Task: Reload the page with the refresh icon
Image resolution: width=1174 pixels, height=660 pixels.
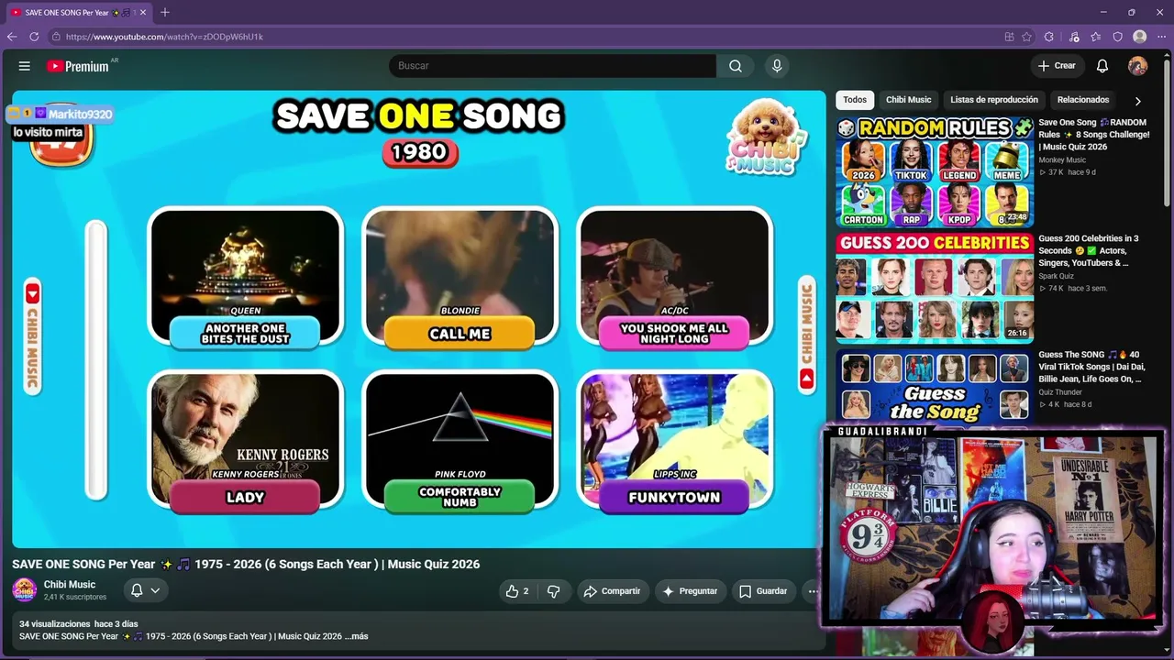Action: [34, 37]
